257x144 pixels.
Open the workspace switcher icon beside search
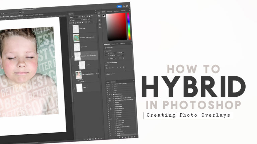127,6
